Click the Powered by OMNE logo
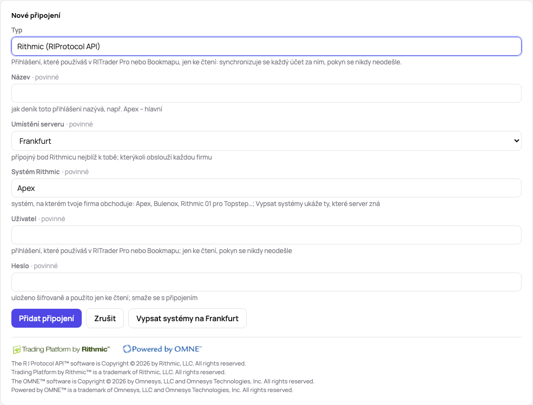Viewport: 533px width, 405px height. click(x=162, y=349)
